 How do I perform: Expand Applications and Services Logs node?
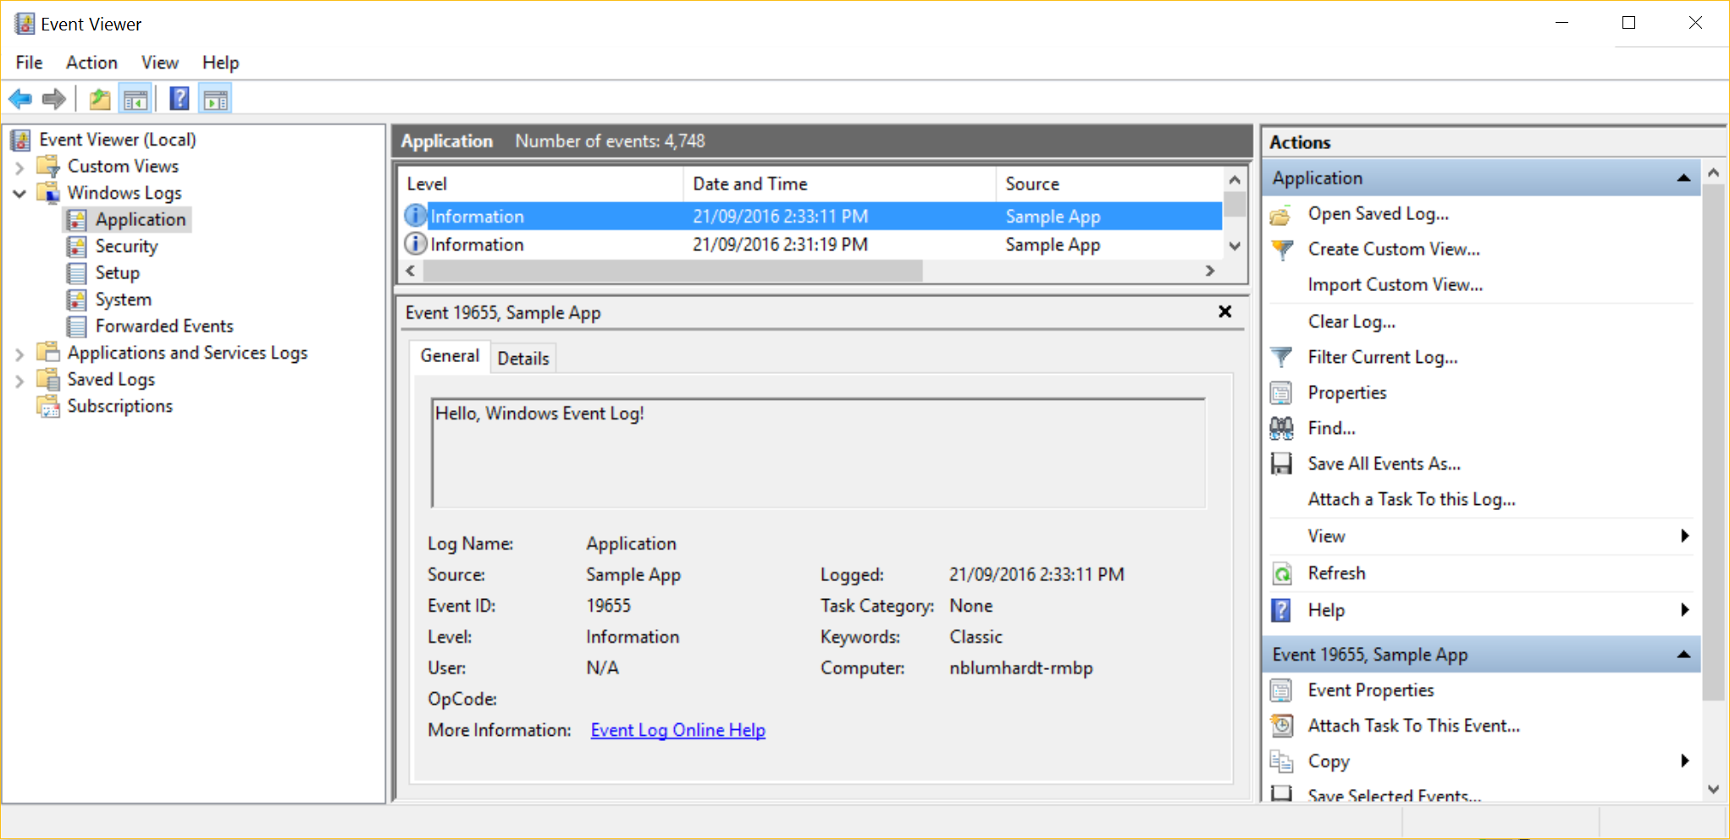point(19,354)
